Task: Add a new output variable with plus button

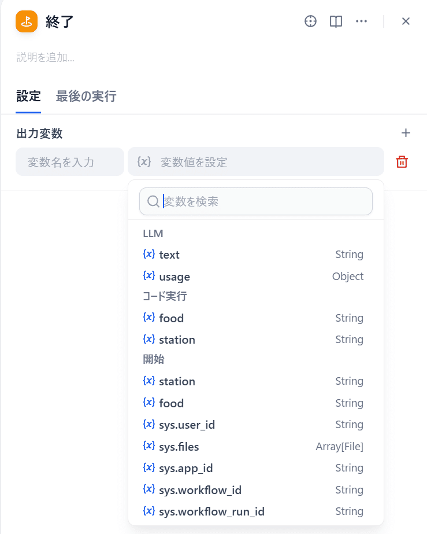Action: [x=406, y=132]
